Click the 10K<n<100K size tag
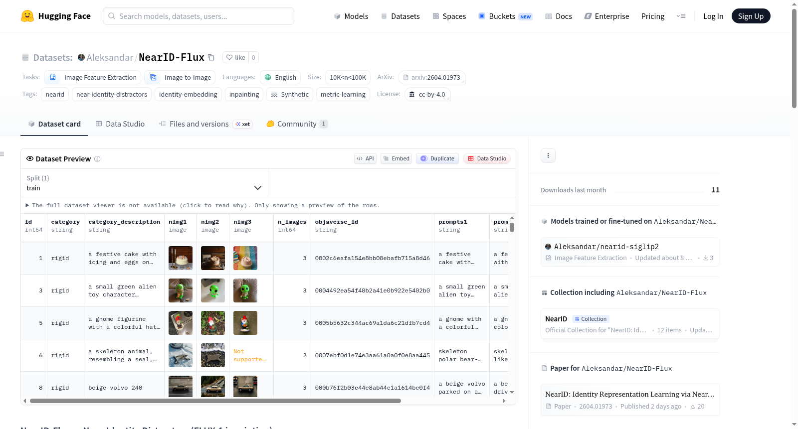This screenshot has width=798, height=429. (348, 77)
